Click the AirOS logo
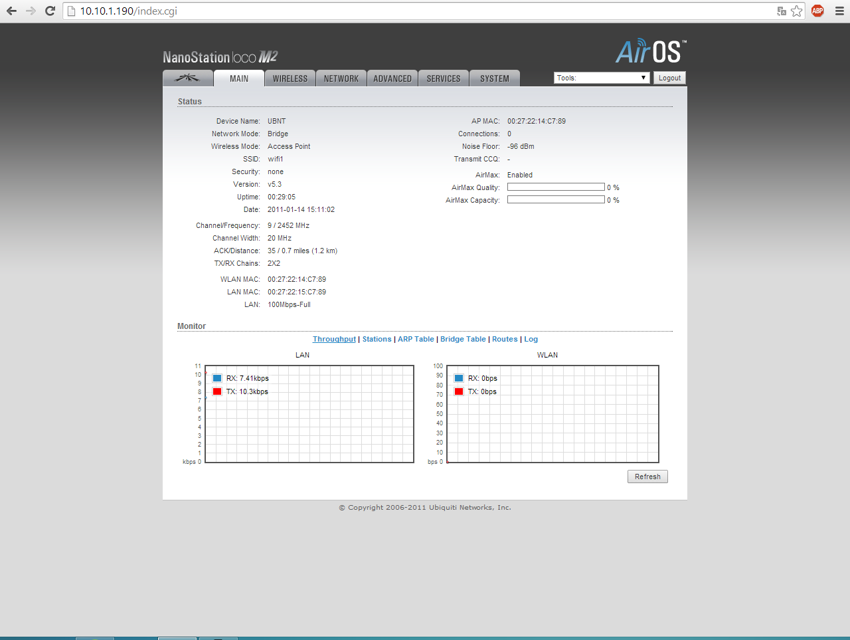This screenshot has height=640, width=850. click(x=651, y=51)
